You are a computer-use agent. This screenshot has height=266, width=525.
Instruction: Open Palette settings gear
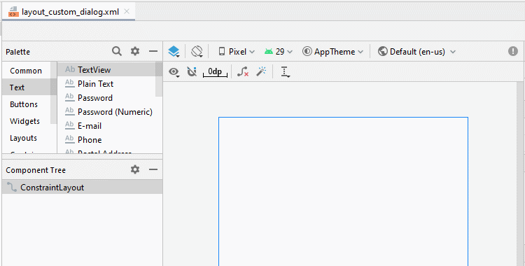pyautogui.click(x=135, y=51)
